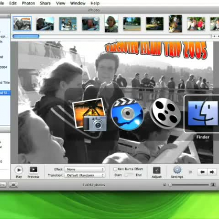Click the Vancouver Island Trip 2005 title graphic
Image resolution: width=219 pixels, height=219 pixels.
click(x=156, y=49)
